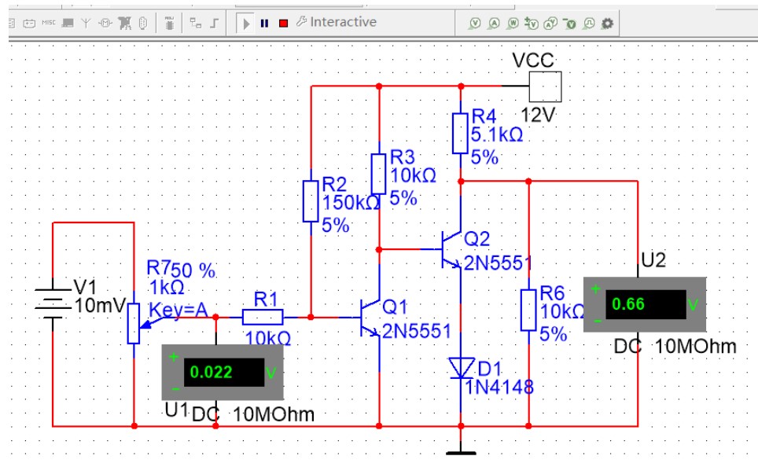Place a power probe
Screen dimensions: 758x467
(513, 23)
